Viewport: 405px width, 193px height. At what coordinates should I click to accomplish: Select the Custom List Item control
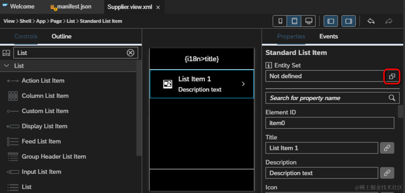click(x=45, y=111)
